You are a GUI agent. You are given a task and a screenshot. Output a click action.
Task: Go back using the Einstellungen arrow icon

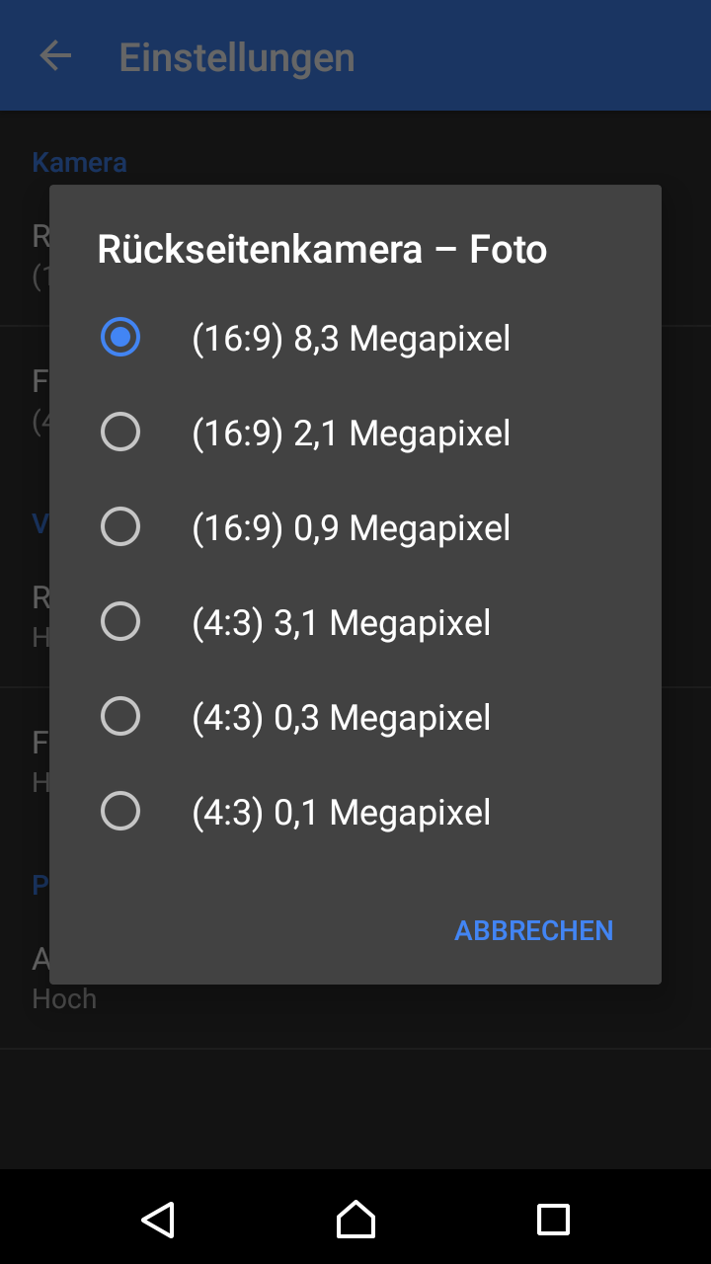[x=55, y=56]
